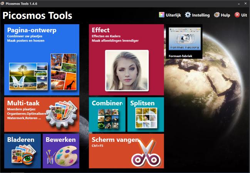Click the split photo grid icon
The height and width of the screenshot is (173, 250).
[x=146, y=118]
